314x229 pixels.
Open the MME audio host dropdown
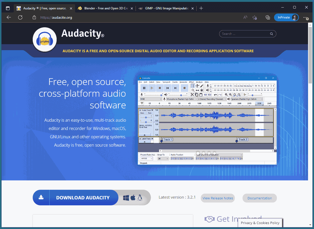point(150,99)
